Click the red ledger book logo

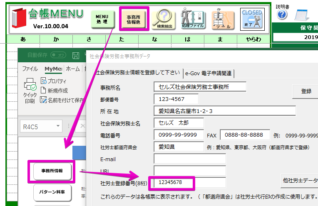click(19, 18)
